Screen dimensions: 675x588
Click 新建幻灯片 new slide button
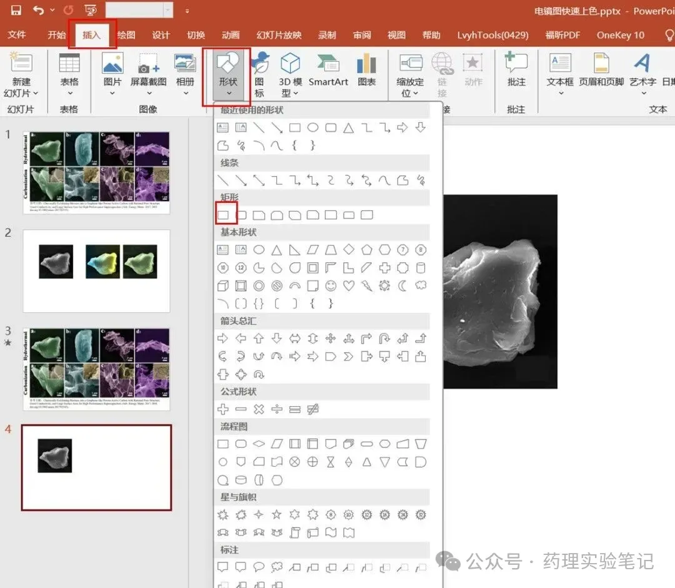(x=21, y=75)
